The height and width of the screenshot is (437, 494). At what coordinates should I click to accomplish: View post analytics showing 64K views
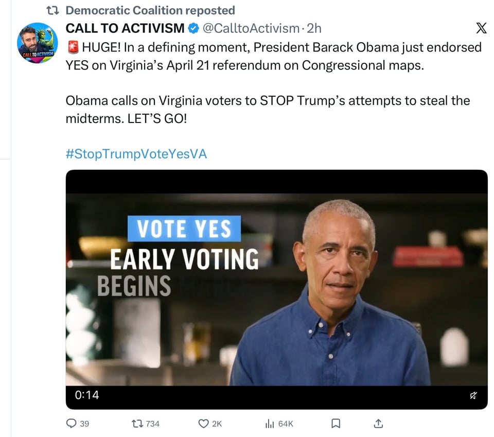[x=269, y=424]
